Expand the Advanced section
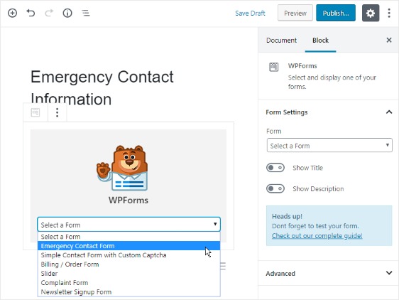This screenshot has width=399, height=300. click(328, 273)
